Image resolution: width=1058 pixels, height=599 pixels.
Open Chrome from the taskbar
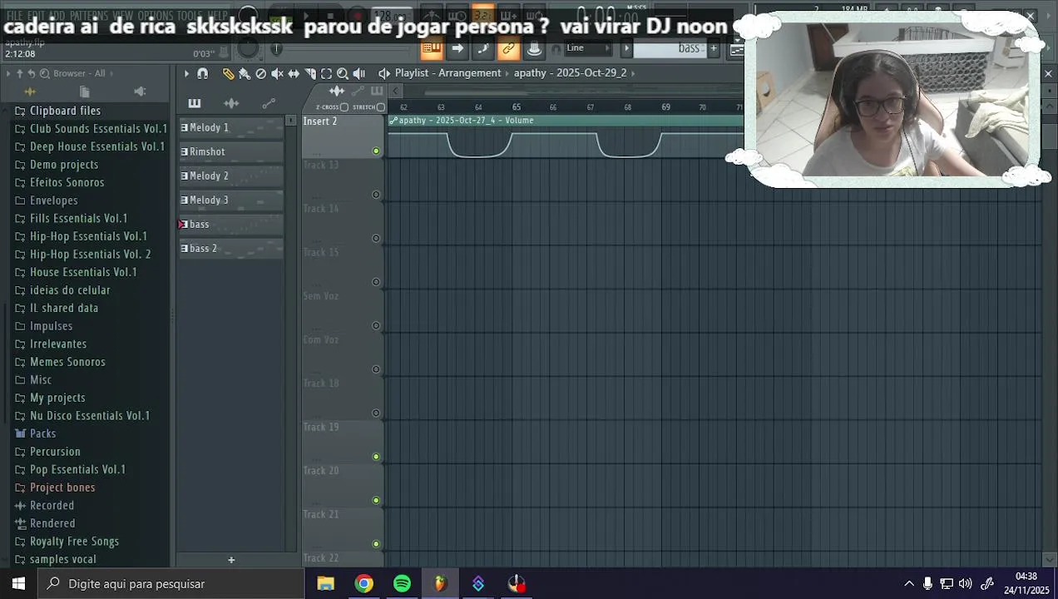click(363, 583)
